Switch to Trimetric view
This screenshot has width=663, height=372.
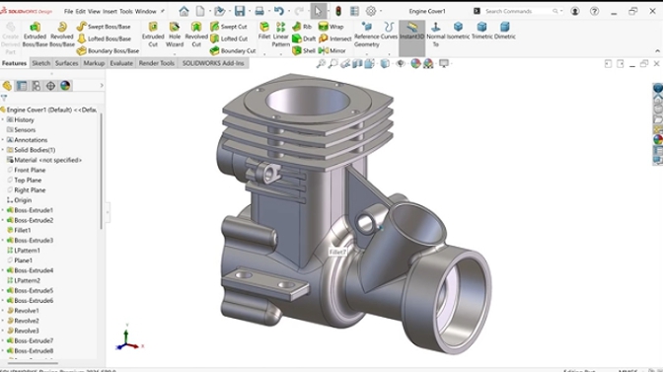[x=481, y=31]
